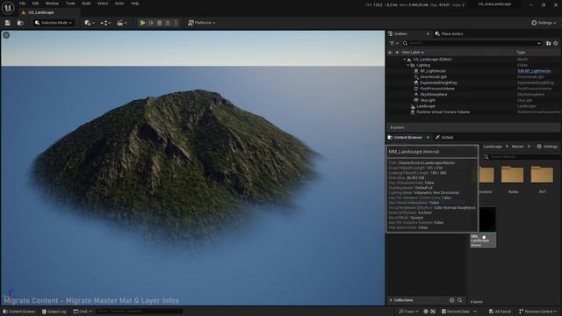Click the Master breadcrumb path

517,147
